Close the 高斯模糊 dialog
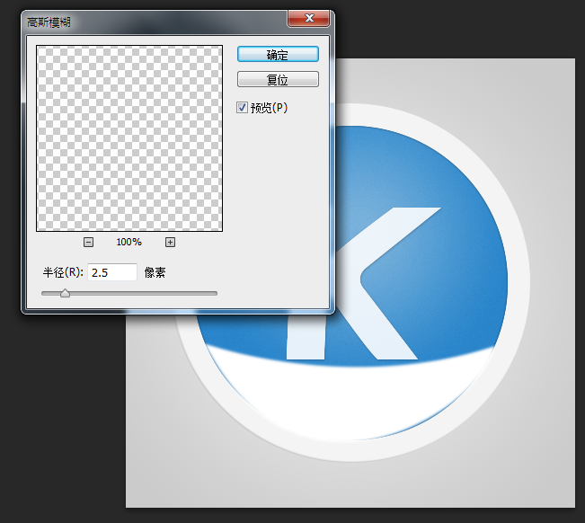This screenshot has width=585, height=523. (x=308, y=18)
